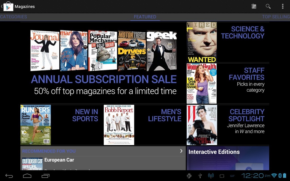This screenshot has width=290, height=181.
Task: Tap the Android back navigation button
Action: [9, 176]
